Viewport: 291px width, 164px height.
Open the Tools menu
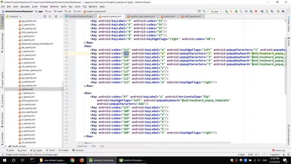pyautogui.click(x=77, y=6)
